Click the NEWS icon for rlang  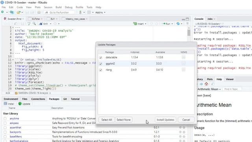183,69
